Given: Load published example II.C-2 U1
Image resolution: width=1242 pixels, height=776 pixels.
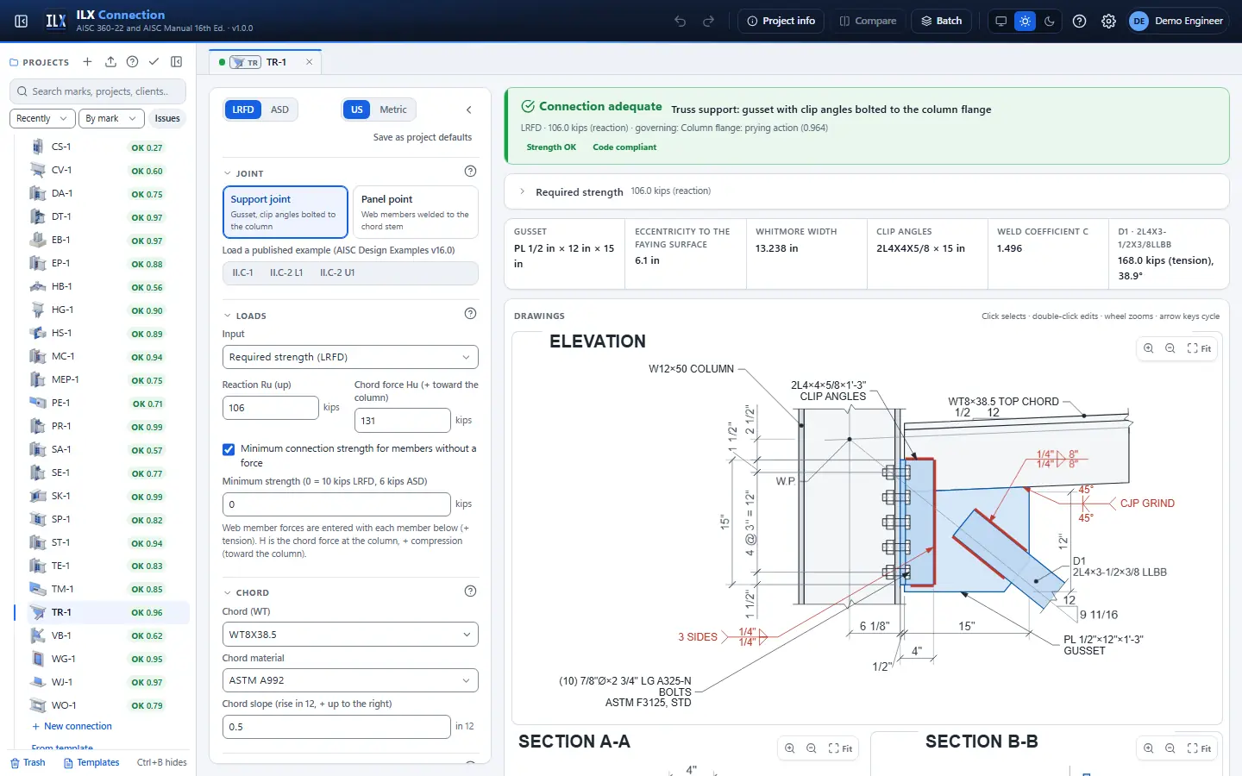Looking at the screenshot, I should 337,272.
